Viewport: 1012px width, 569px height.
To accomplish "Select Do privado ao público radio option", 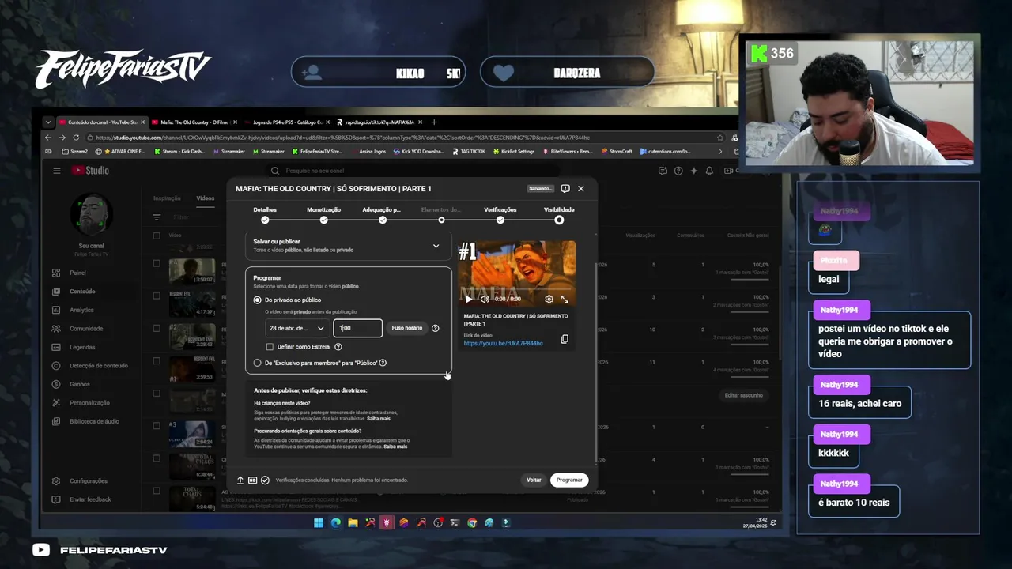I will pyautogui.click(x=257, y=300).
